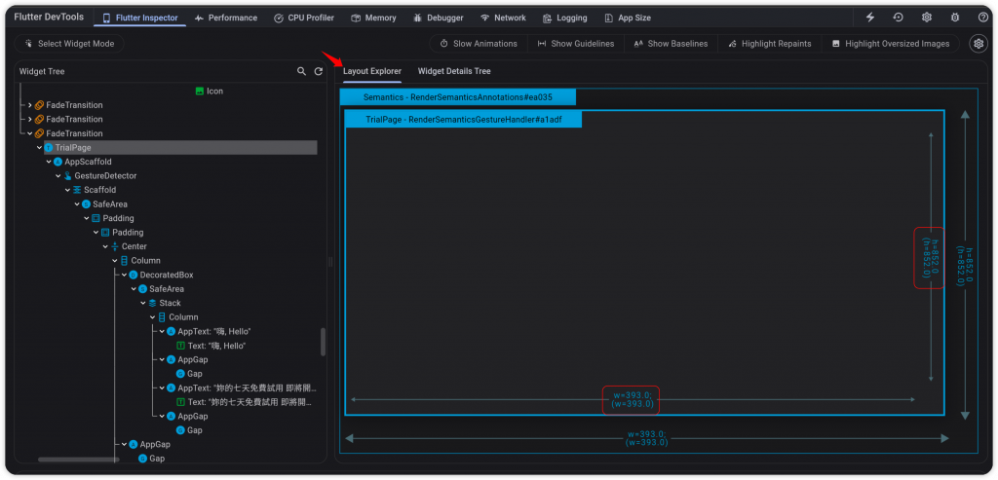
Task: Toggle Slow Animations
Action: point(478,44)
